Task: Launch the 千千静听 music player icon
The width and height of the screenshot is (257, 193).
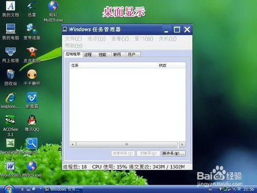Action: (x=32, y=77)
